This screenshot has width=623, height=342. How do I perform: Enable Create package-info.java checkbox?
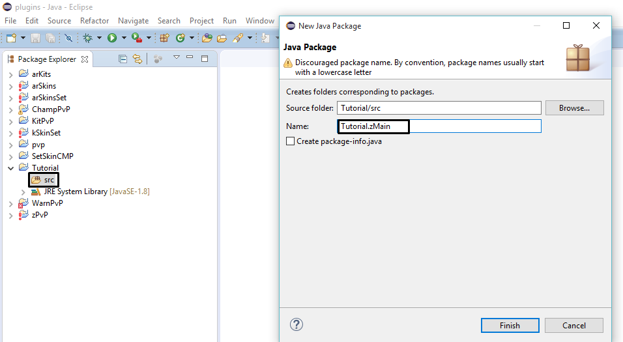point(291,141)
